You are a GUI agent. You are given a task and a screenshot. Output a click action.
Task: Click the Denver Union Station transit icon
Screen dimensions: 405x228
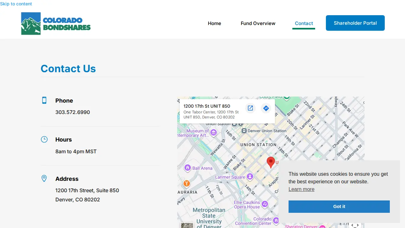click(244, 131)
